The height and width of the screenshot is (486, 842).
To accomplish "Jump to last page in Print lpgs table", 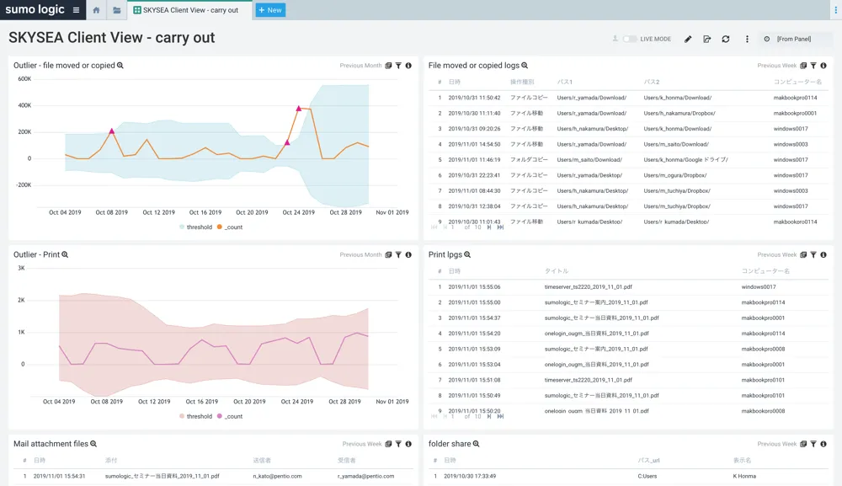I will point(500,416).
